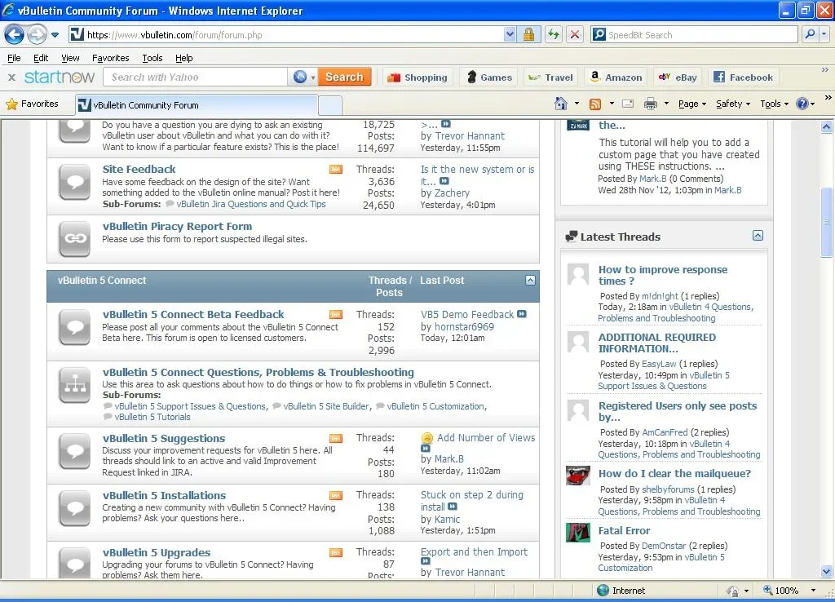This screenshot has width=835, height=602.
Task: Click the red Stop loading icon
Action: click(x=575, y=35)
